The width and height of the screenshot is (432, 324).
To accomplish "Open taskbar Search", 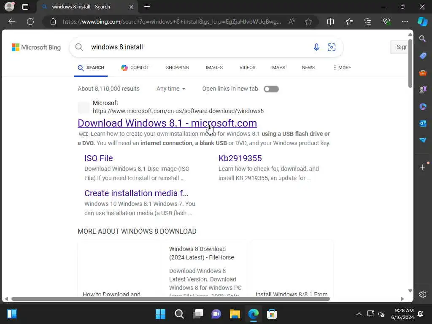I will [x=179, y=314].
